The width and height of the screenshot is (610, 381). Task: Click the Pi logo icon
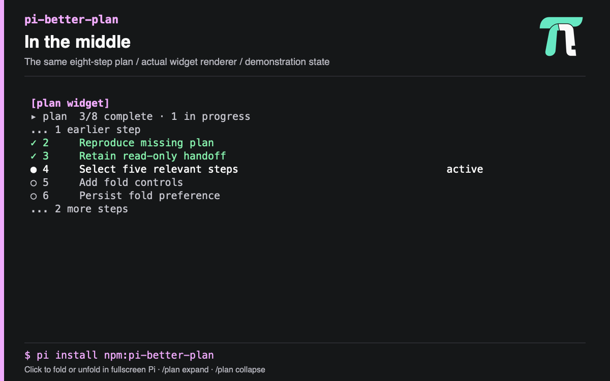[x=561, y=37]
